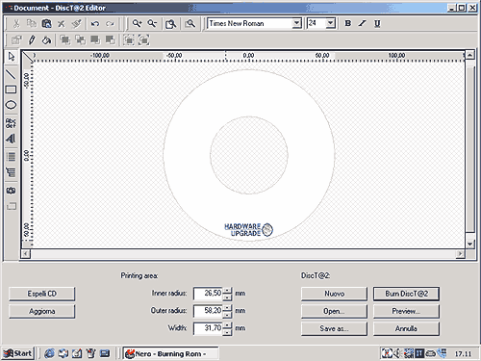Click the Send to Back icon
The width and height of the screenshot is (481, 361).
coord(80,40)
